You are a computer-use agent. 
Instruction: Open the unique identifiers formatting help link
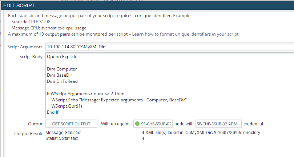point(185,34)
